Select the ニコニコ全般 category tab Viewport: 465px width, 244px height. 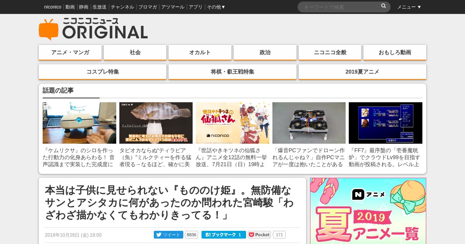(330, 52)
